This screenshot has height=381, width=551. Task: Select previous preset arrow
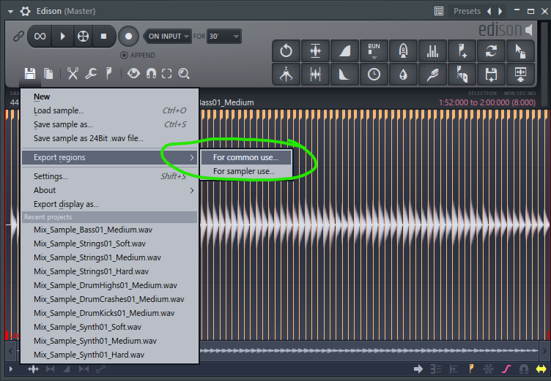[489, 11]
